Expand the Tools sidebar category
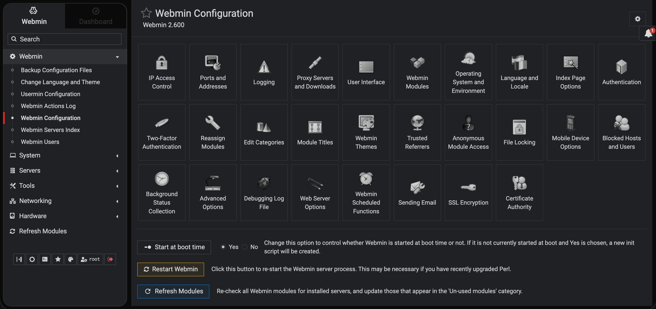This screenshot has width=656, height=309. tap(65, 186)
